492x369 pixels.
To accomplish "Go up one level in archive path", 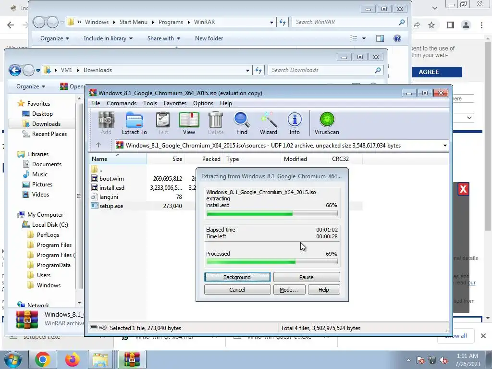I will click(x=98, y=145).
